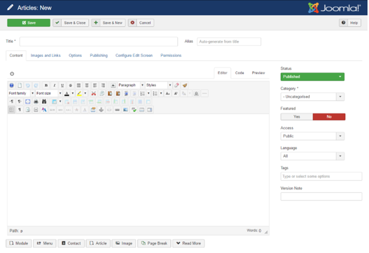Open the Images and Links tab
This screenshot has height=253, width=369.
pyautogui.click(x=45, y=55)
